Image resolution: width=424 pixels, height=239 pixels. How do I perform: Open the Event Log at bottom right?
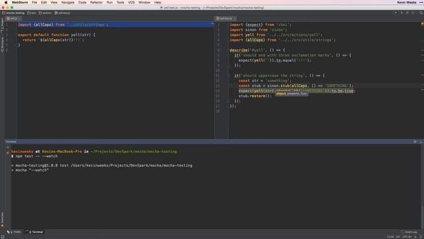409,232
